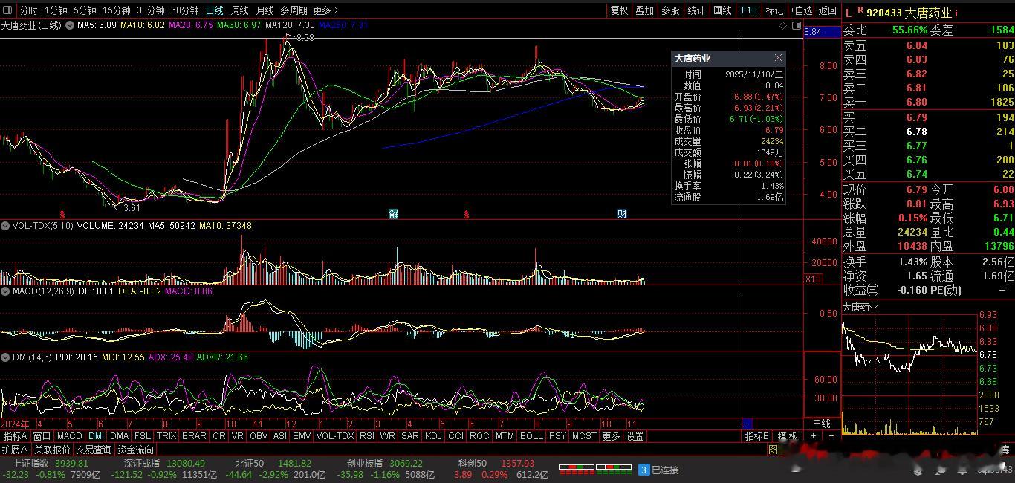This screenshot has height=483, width=1015.
Task: Toggle the panel layout icon before 分时
Action: 7,10
